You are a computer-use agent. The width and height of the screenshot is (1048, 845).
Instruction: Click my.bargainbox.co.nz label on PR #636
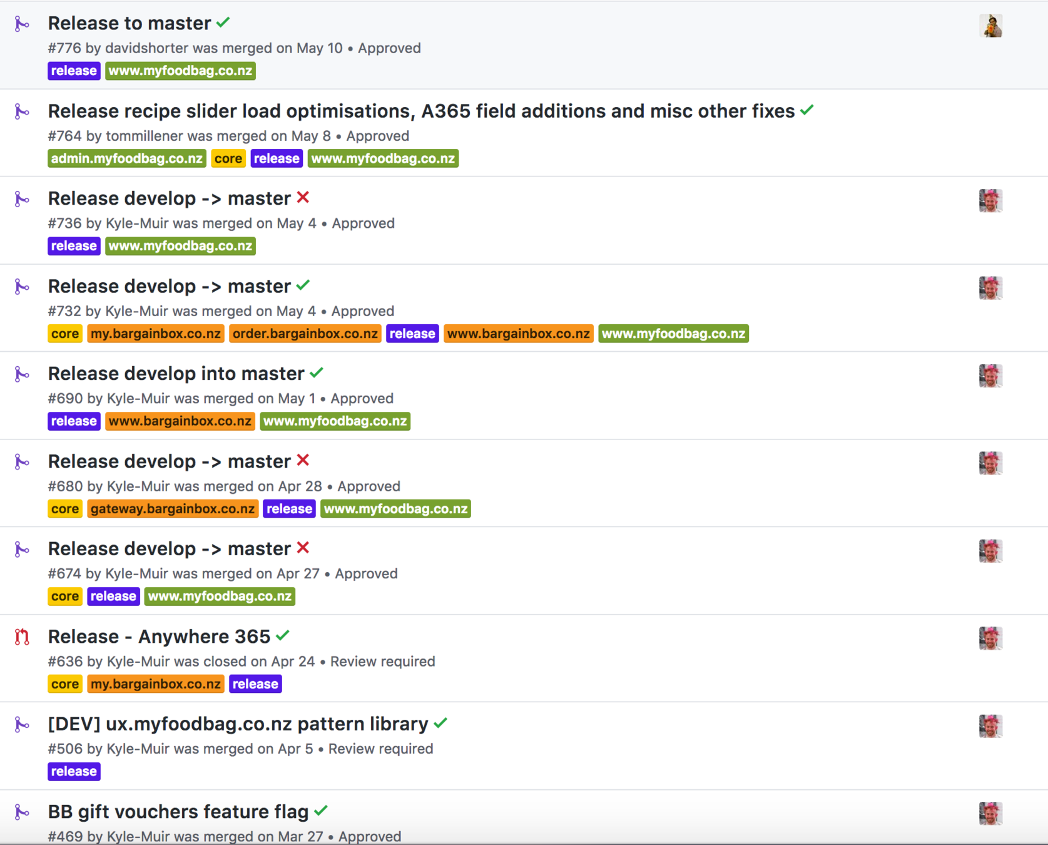click(x=156, y=684)
